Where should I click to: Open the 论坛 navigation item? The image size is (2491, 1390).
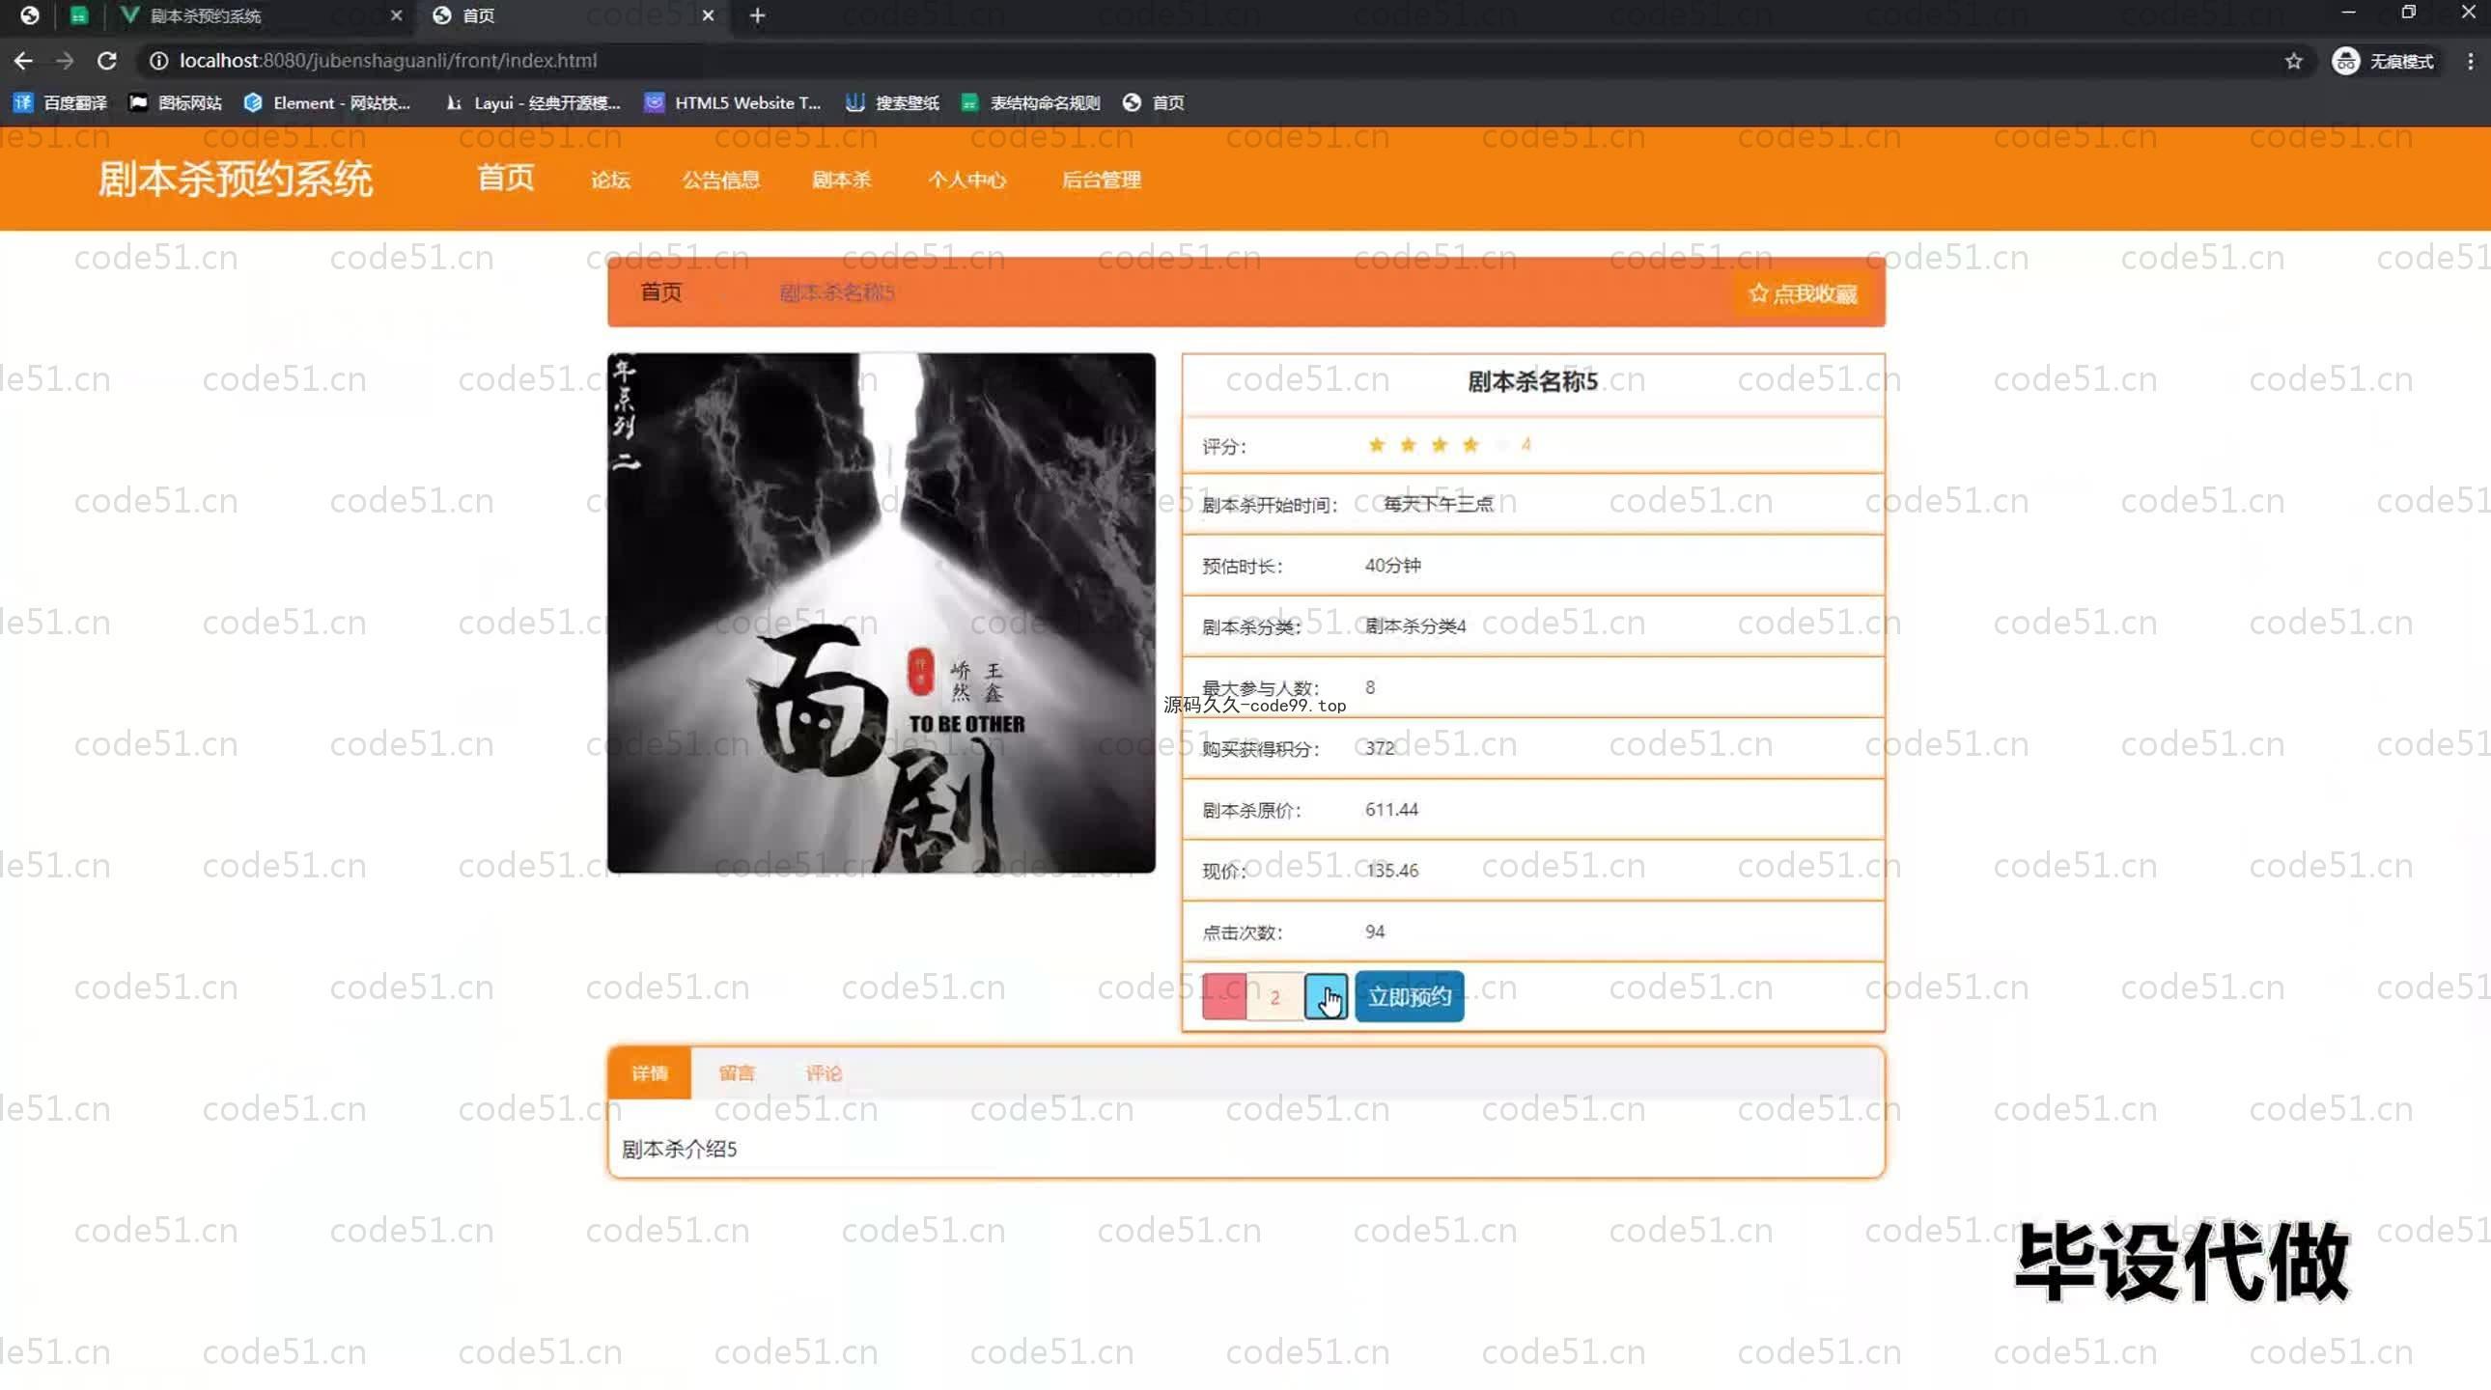[610, 180]
